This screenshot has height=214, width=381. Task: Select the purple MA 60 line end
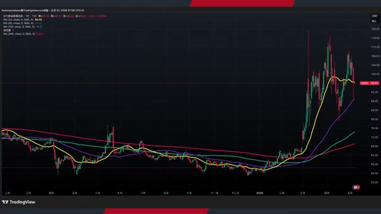pos(354,99)
